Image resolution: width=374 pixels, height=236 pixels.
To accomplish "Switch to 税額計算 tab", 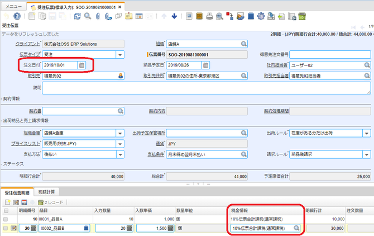I will 46,192.
